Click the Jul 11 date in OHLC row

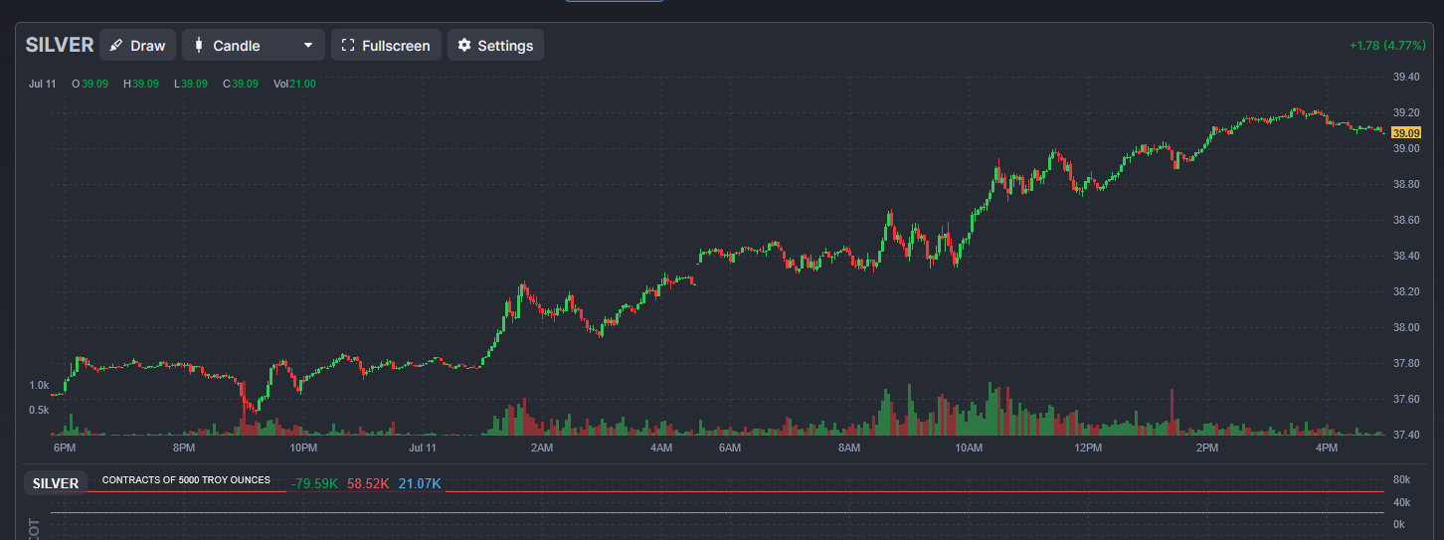(x=43, y=84)
